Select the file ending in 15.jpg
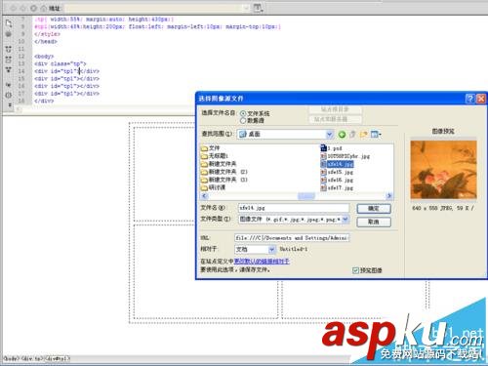The width and height of the screenshot is (488, 366). coord(337,172)
